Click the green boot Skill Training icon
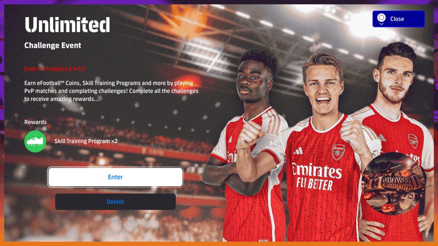This screenshot has height=246, width=438. pyautogui.click(x=35, y=141)
